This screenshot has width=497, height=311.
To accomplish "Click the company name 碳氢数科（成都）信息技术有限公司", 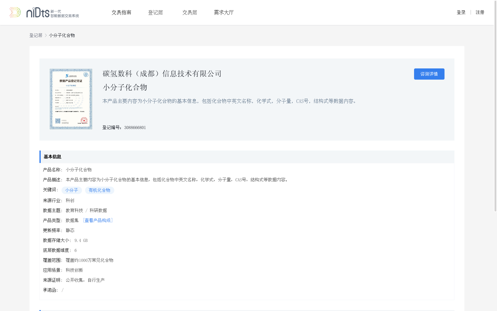I will point(162,74).
